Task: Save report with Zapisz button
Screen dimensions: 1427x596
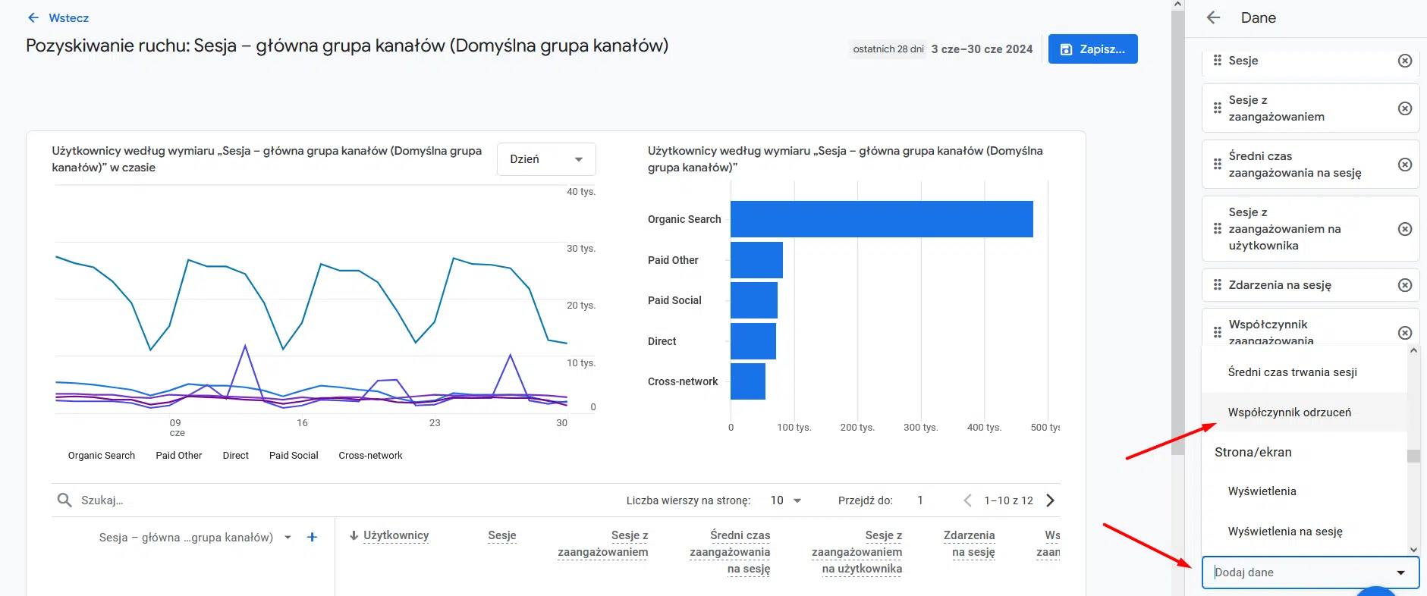Action: pyautogui.click(x=1092, y=49)
